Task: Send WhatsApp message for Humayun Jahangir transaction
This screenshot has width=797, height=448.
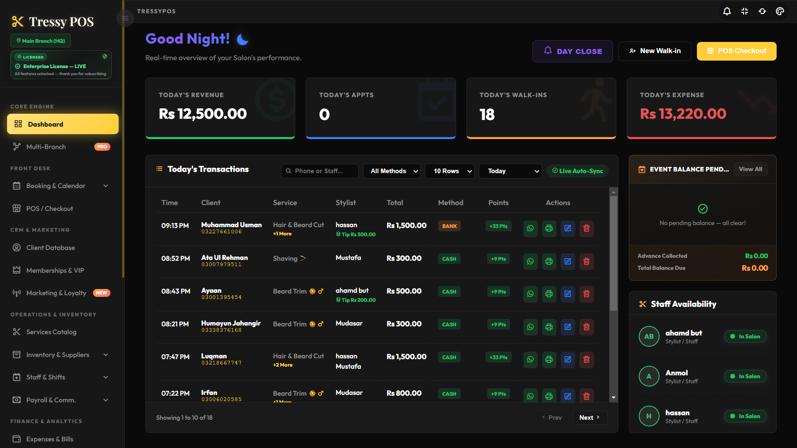Action: [530, 327]
